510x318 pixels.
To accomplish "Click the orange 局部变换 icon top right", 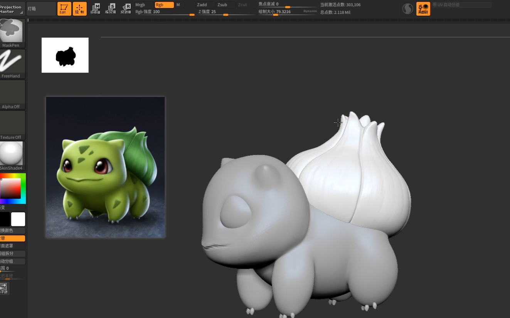I will pos(423,8).
